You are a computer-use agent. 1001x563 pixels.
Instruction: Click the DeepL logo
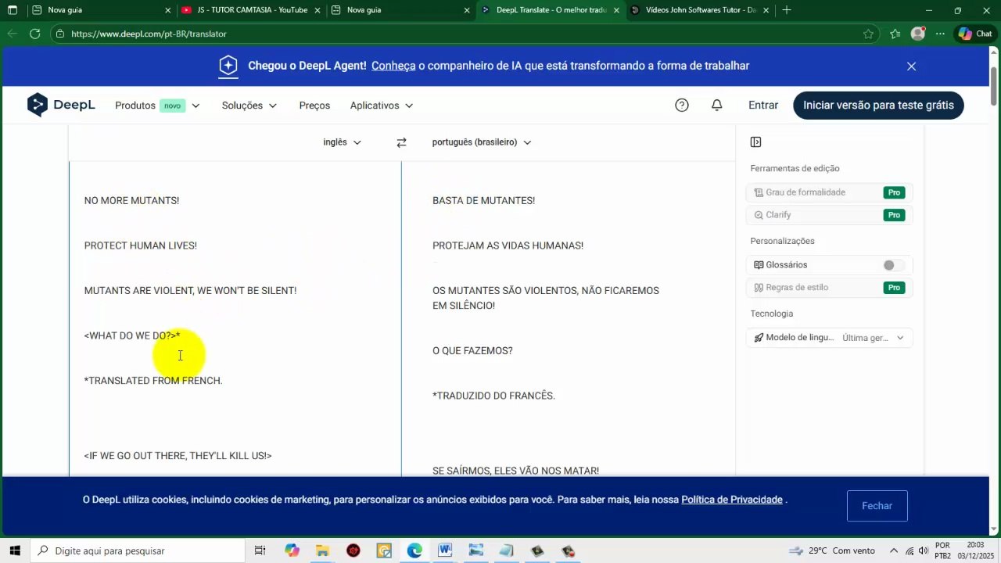point(61,105)
